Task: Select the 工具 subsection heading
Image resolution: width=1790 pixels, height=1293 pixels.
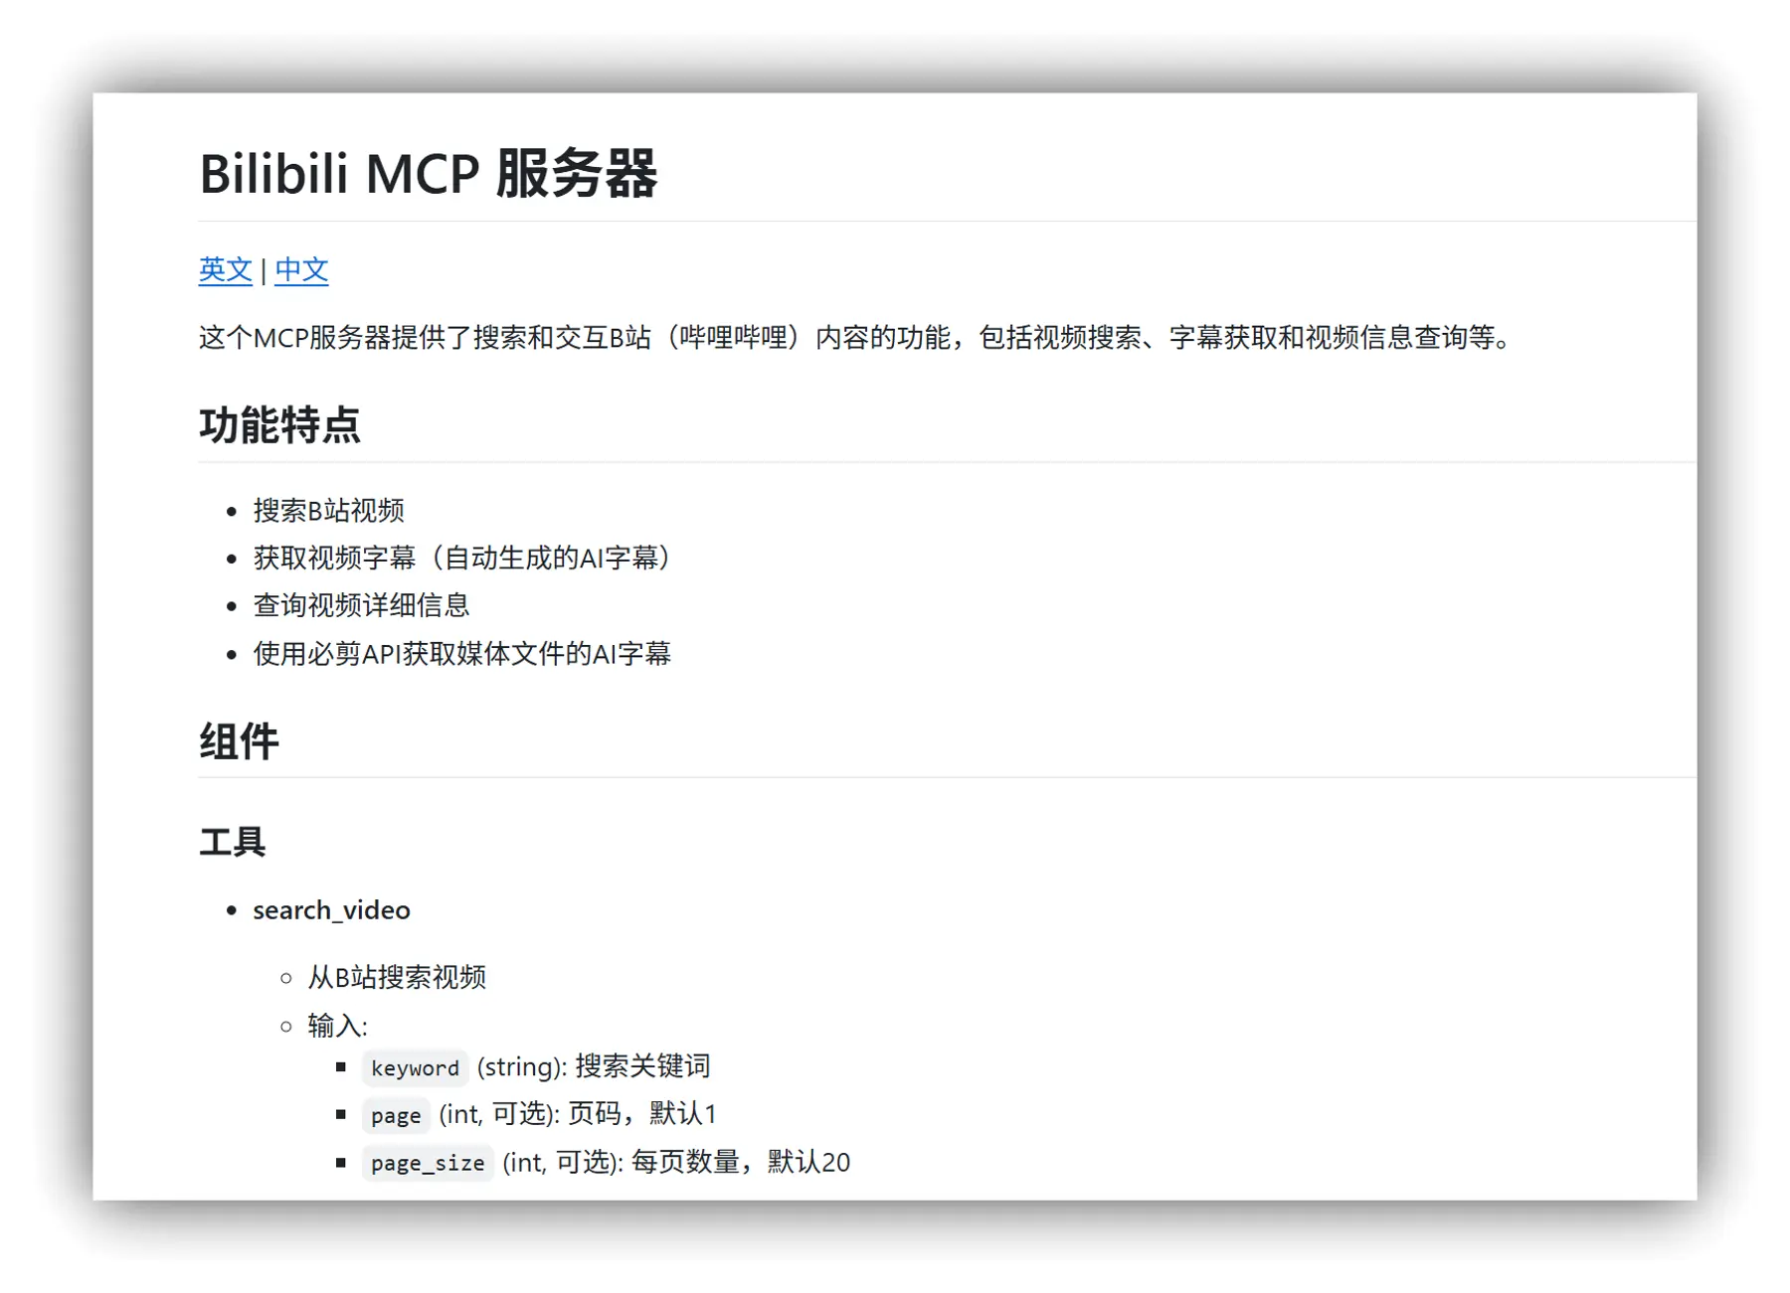Action: 232,842
